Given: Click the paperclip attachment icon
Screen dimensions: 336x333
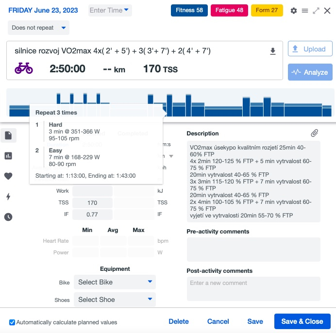Looking at the screenshot, I should click(x=314, y=133).
